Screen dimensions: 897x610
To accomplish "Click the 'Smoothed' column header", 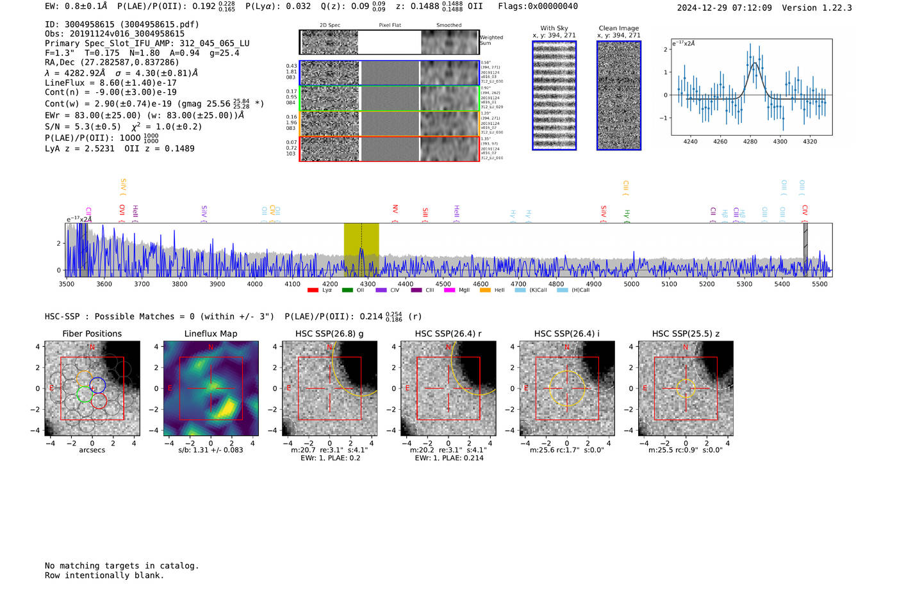I will [449, 26].
